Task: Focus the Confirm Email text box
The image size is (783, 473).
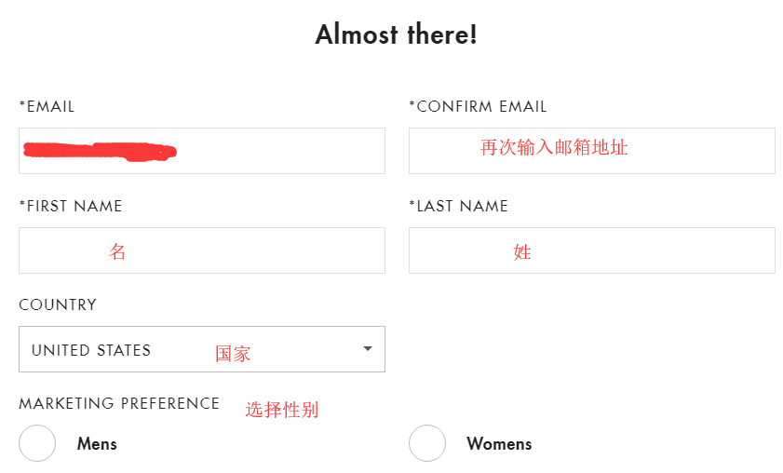Action: click(591, 151)
